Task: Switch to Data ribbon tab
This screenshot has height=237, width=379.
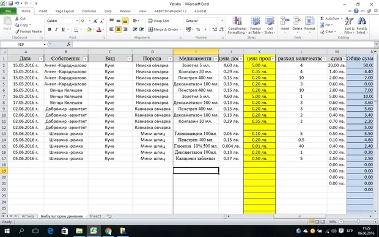Action: [x=108, y=11]
